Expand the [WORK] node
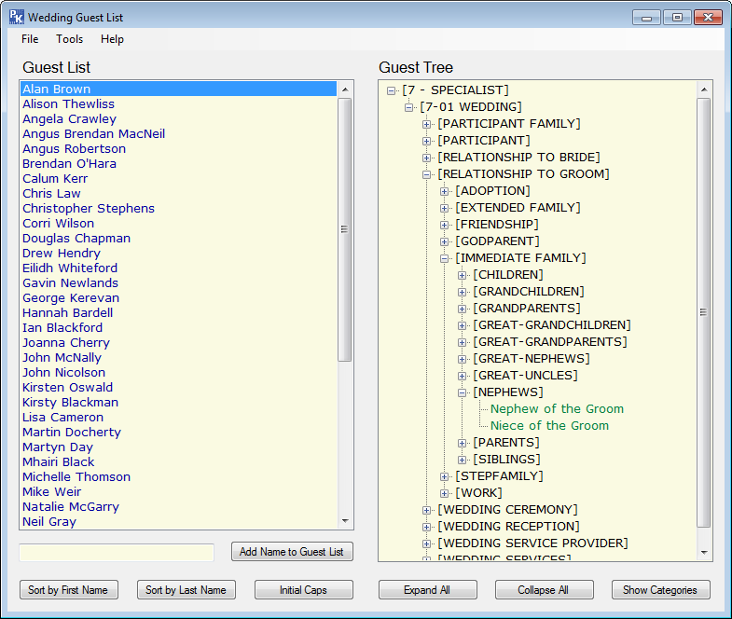The width and height of the screenshot is (732, 619). click(445, 493)
